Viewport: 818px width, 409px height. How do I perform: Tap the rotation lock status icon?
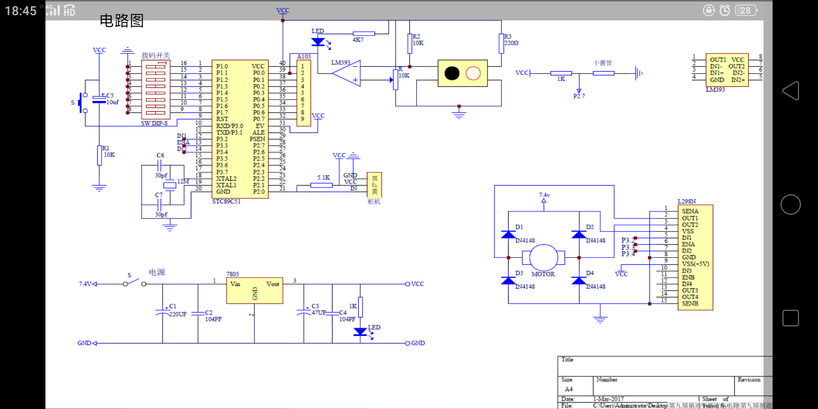click(709, 10)
